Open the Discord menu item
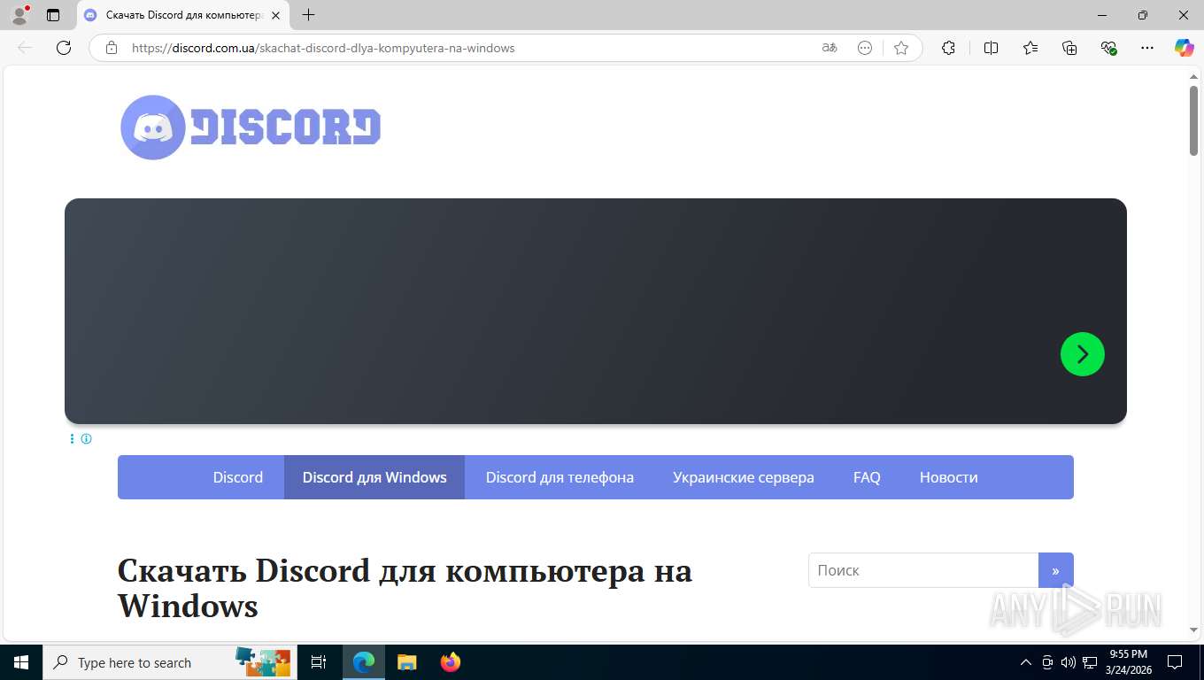This screenshot has height=680, width=1204. [x=237, y=477]
